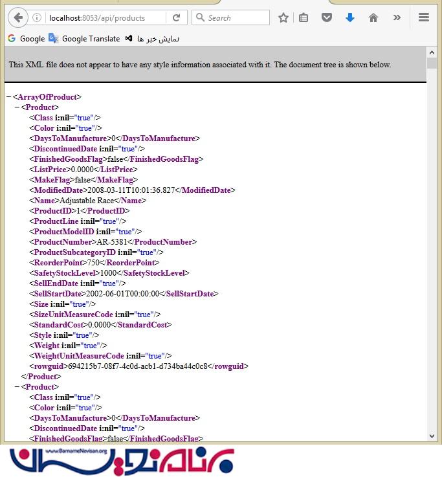Bookmark this page with the star icon
This screenshot has height=477, width=442.
click(x=283, y=17)
